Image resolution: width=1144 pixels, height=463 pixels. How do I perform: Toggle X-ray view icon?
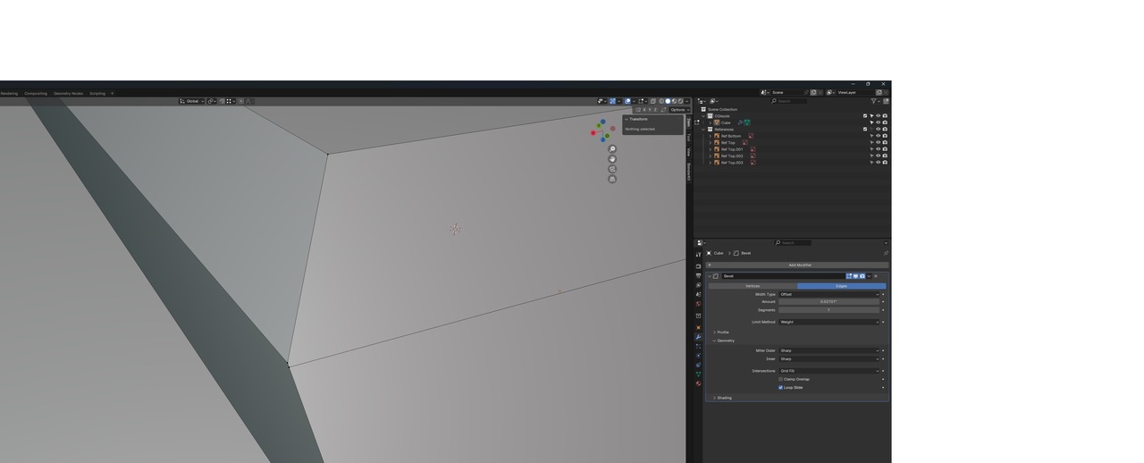(x=653, y=101)
